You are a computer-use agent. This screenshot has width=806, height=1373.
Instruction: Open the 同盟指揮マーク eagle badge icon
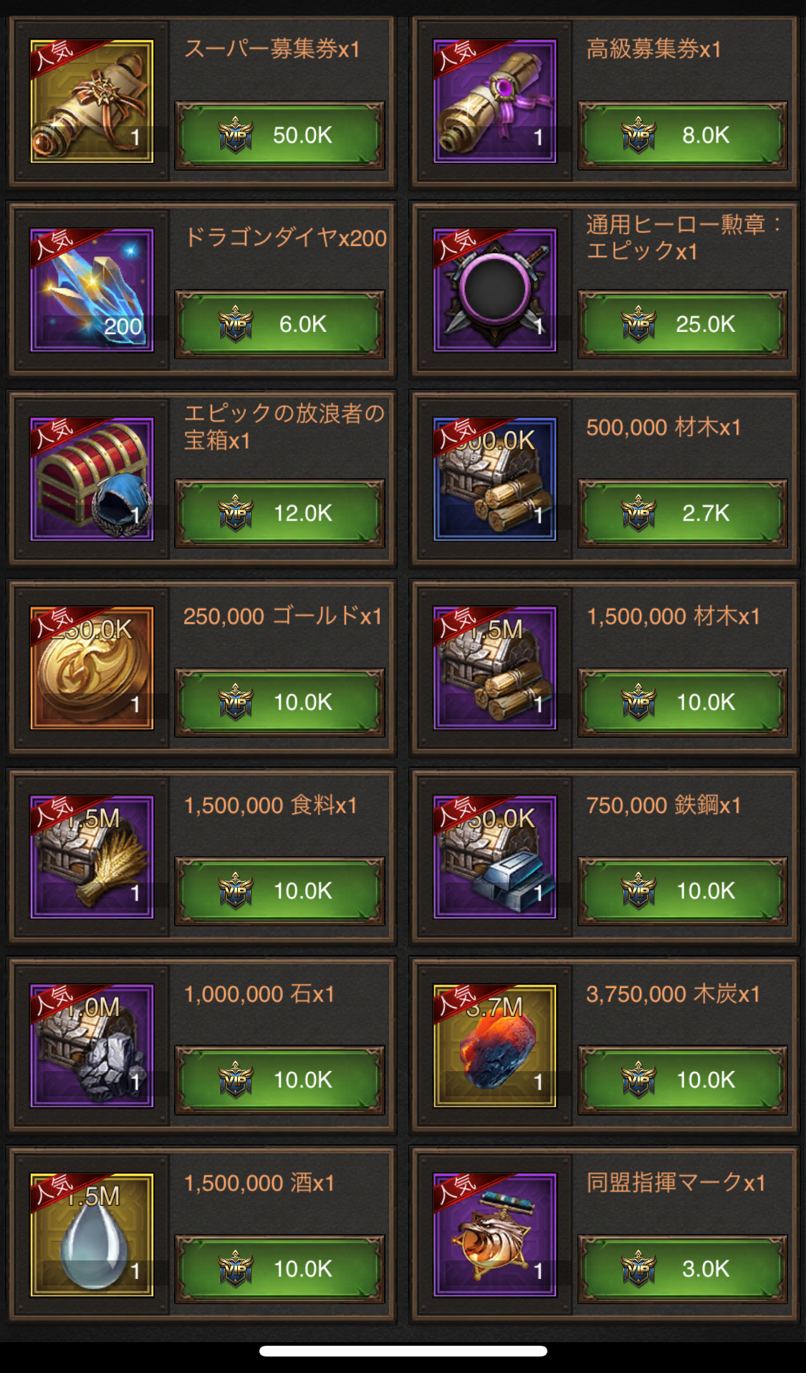coord(494,1235)
